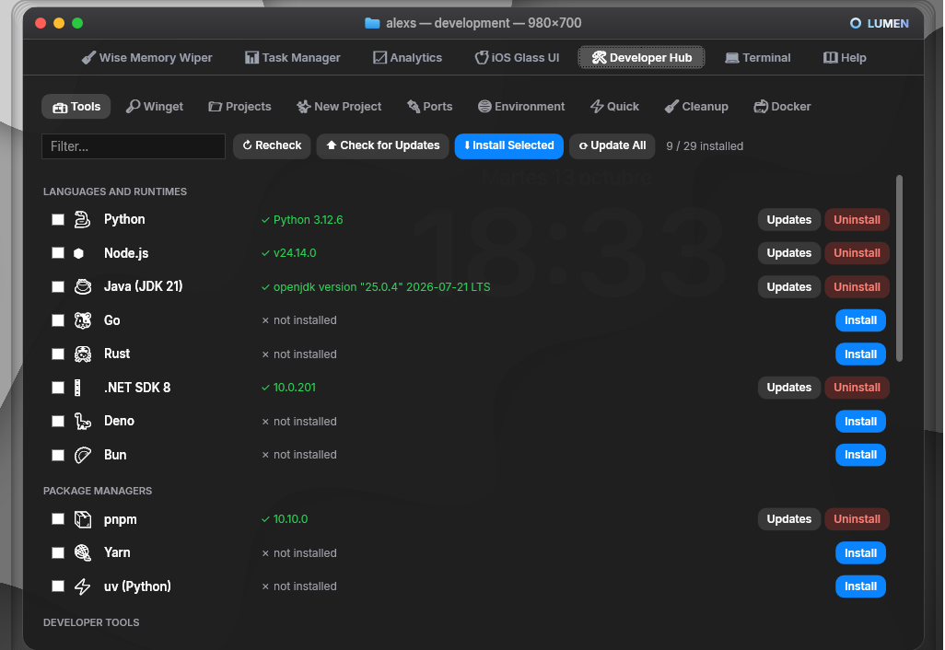Select the Java (JDK 21) checkbox
The image size is (945, 650).
pyautogui.click(x=58, y=286)
